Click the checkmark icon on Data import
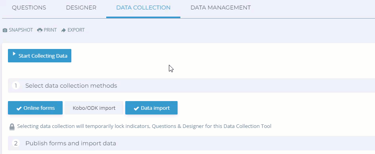 point(136,109)
